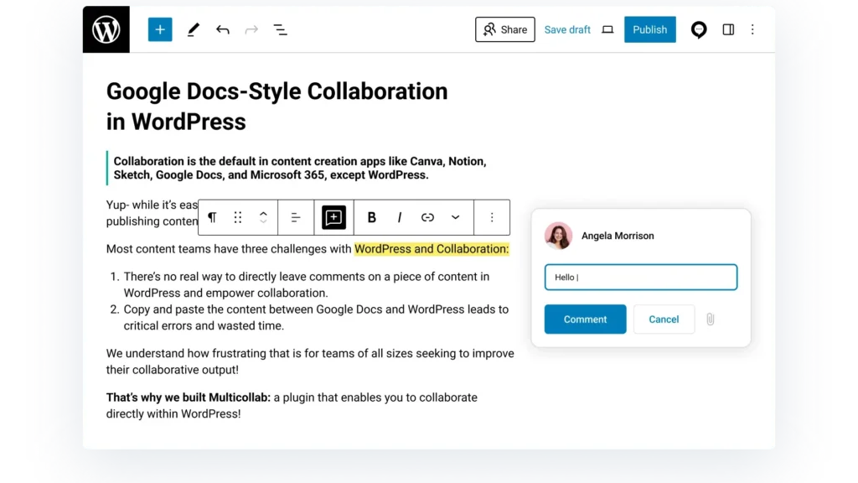The width and height of the screenshot is (858, 483).
Task: Click the add comment toolbar icon
Action: click(333, 217)
